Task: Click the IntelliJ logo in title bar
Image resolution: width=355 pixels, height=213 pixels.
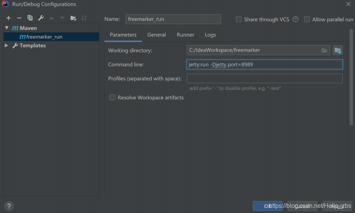Action: 5,4
